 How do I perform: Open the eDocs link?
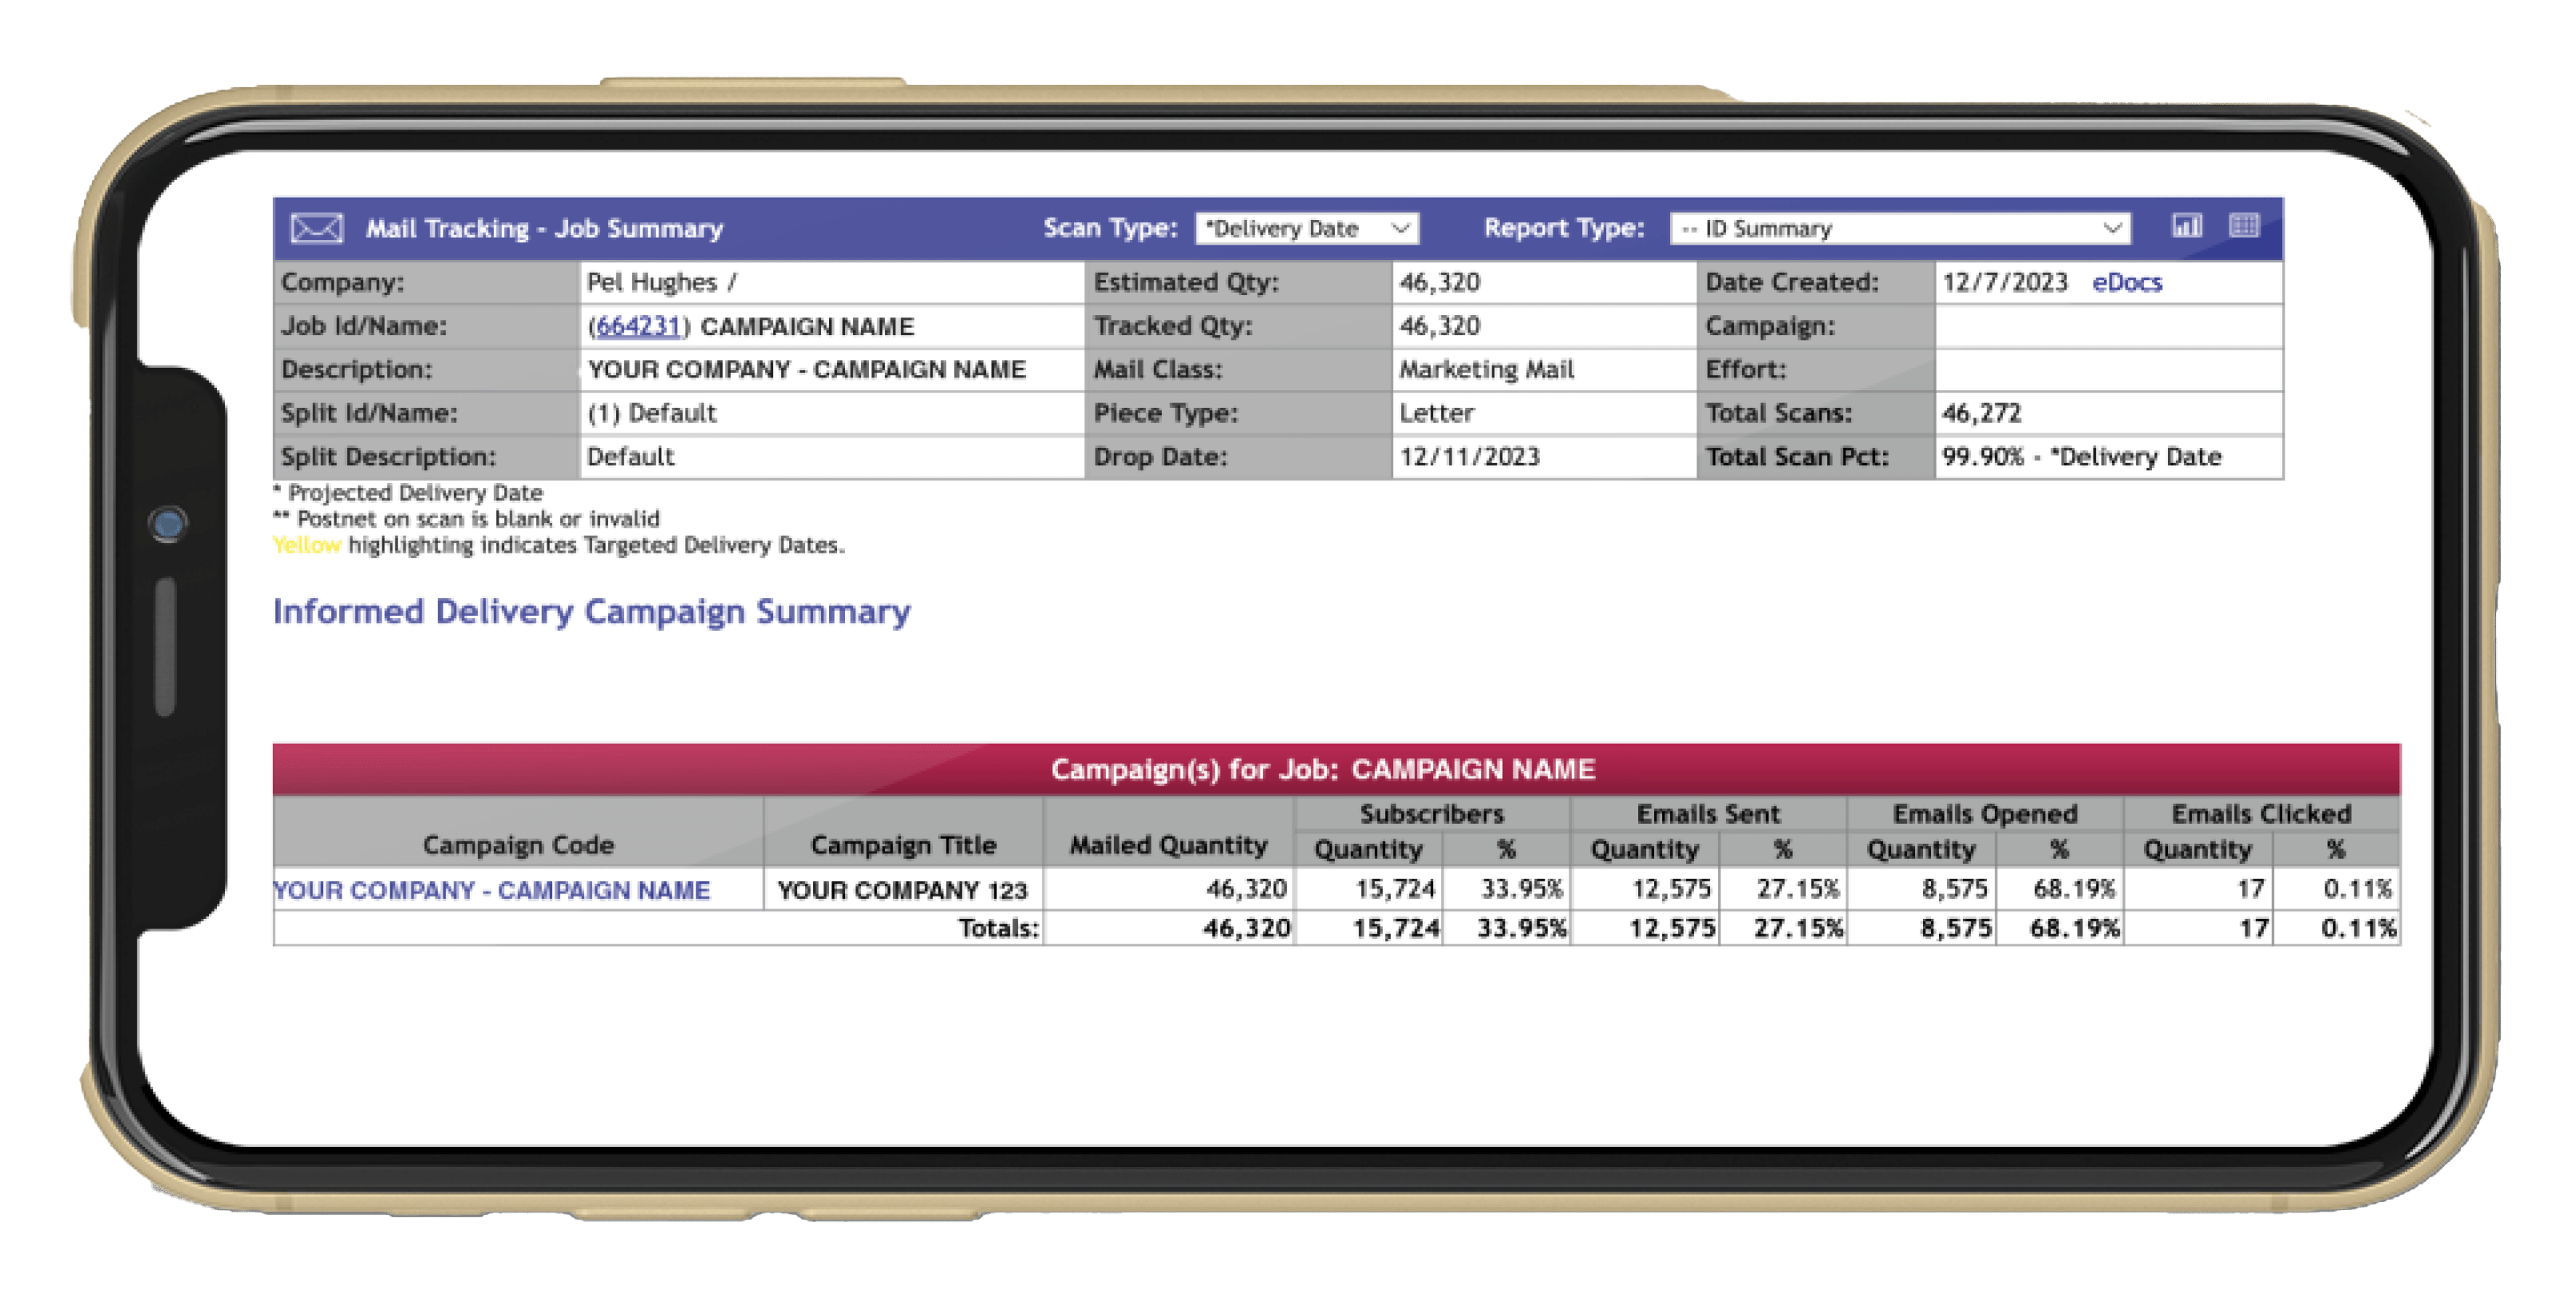(2126, 283)
